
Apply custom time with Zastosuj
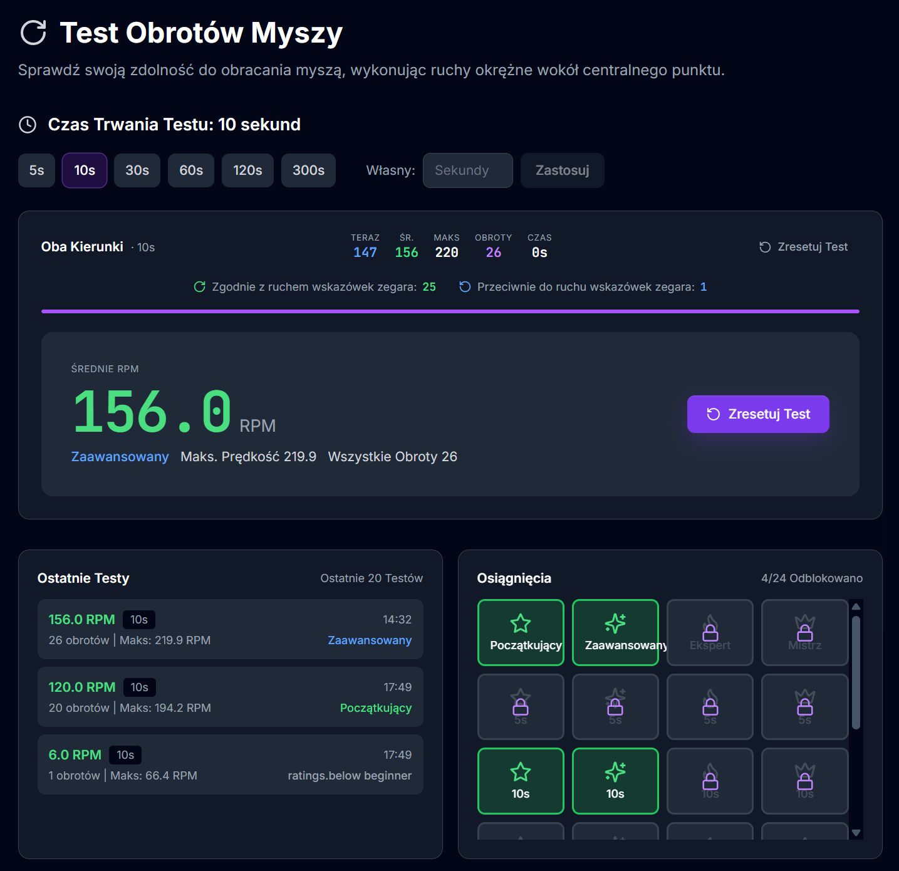point(563,170)
